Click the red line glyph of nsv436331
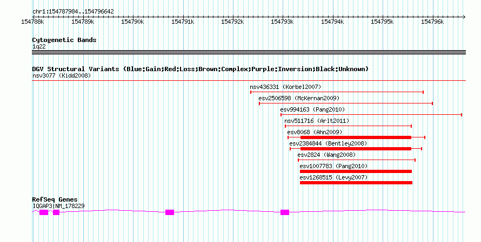 coord(337,92)
